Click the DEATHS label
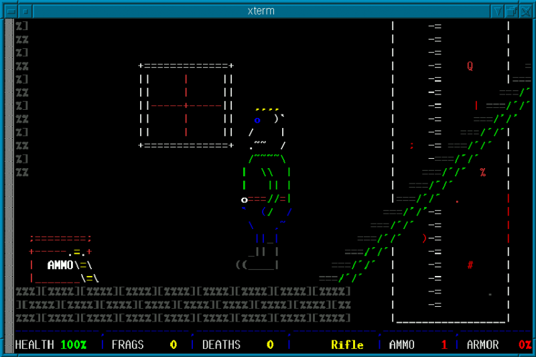 (222, 345)
